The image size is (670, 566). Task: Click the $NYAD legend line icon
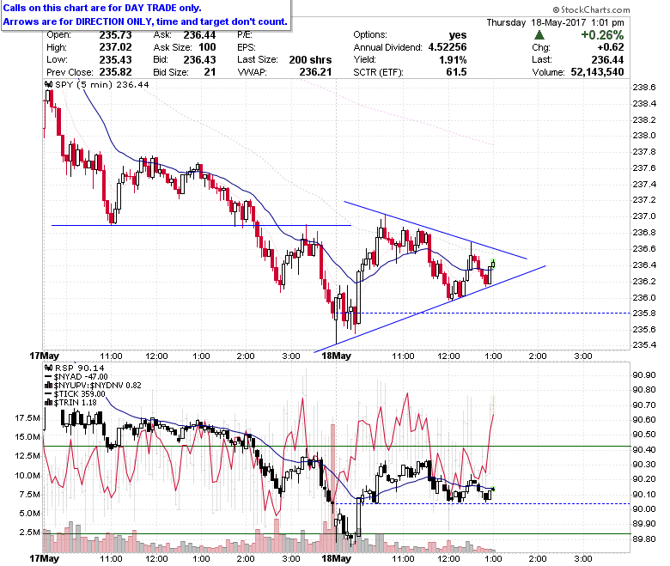48,377
